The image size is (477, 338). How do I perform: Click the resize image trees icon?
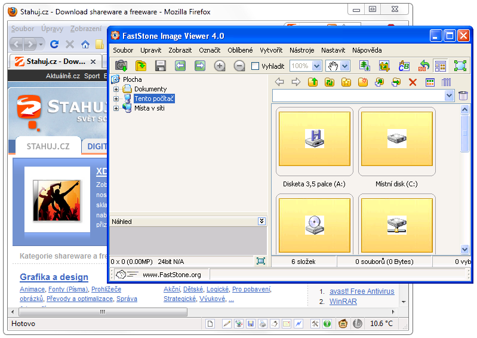pyautogui.click(x=364, y=66)
